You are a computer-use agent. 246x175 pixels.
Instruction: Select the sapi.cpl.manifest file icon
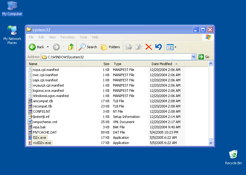point(30,80)
